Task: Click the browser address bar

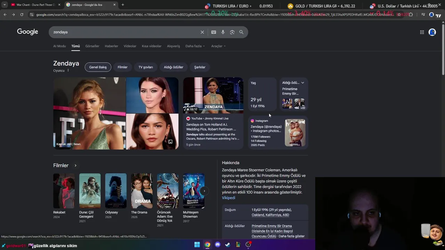Action: 216,15
